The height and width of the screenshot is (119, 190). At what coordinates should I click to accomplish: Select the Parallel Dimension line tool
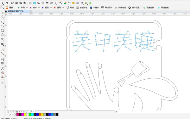2,49
